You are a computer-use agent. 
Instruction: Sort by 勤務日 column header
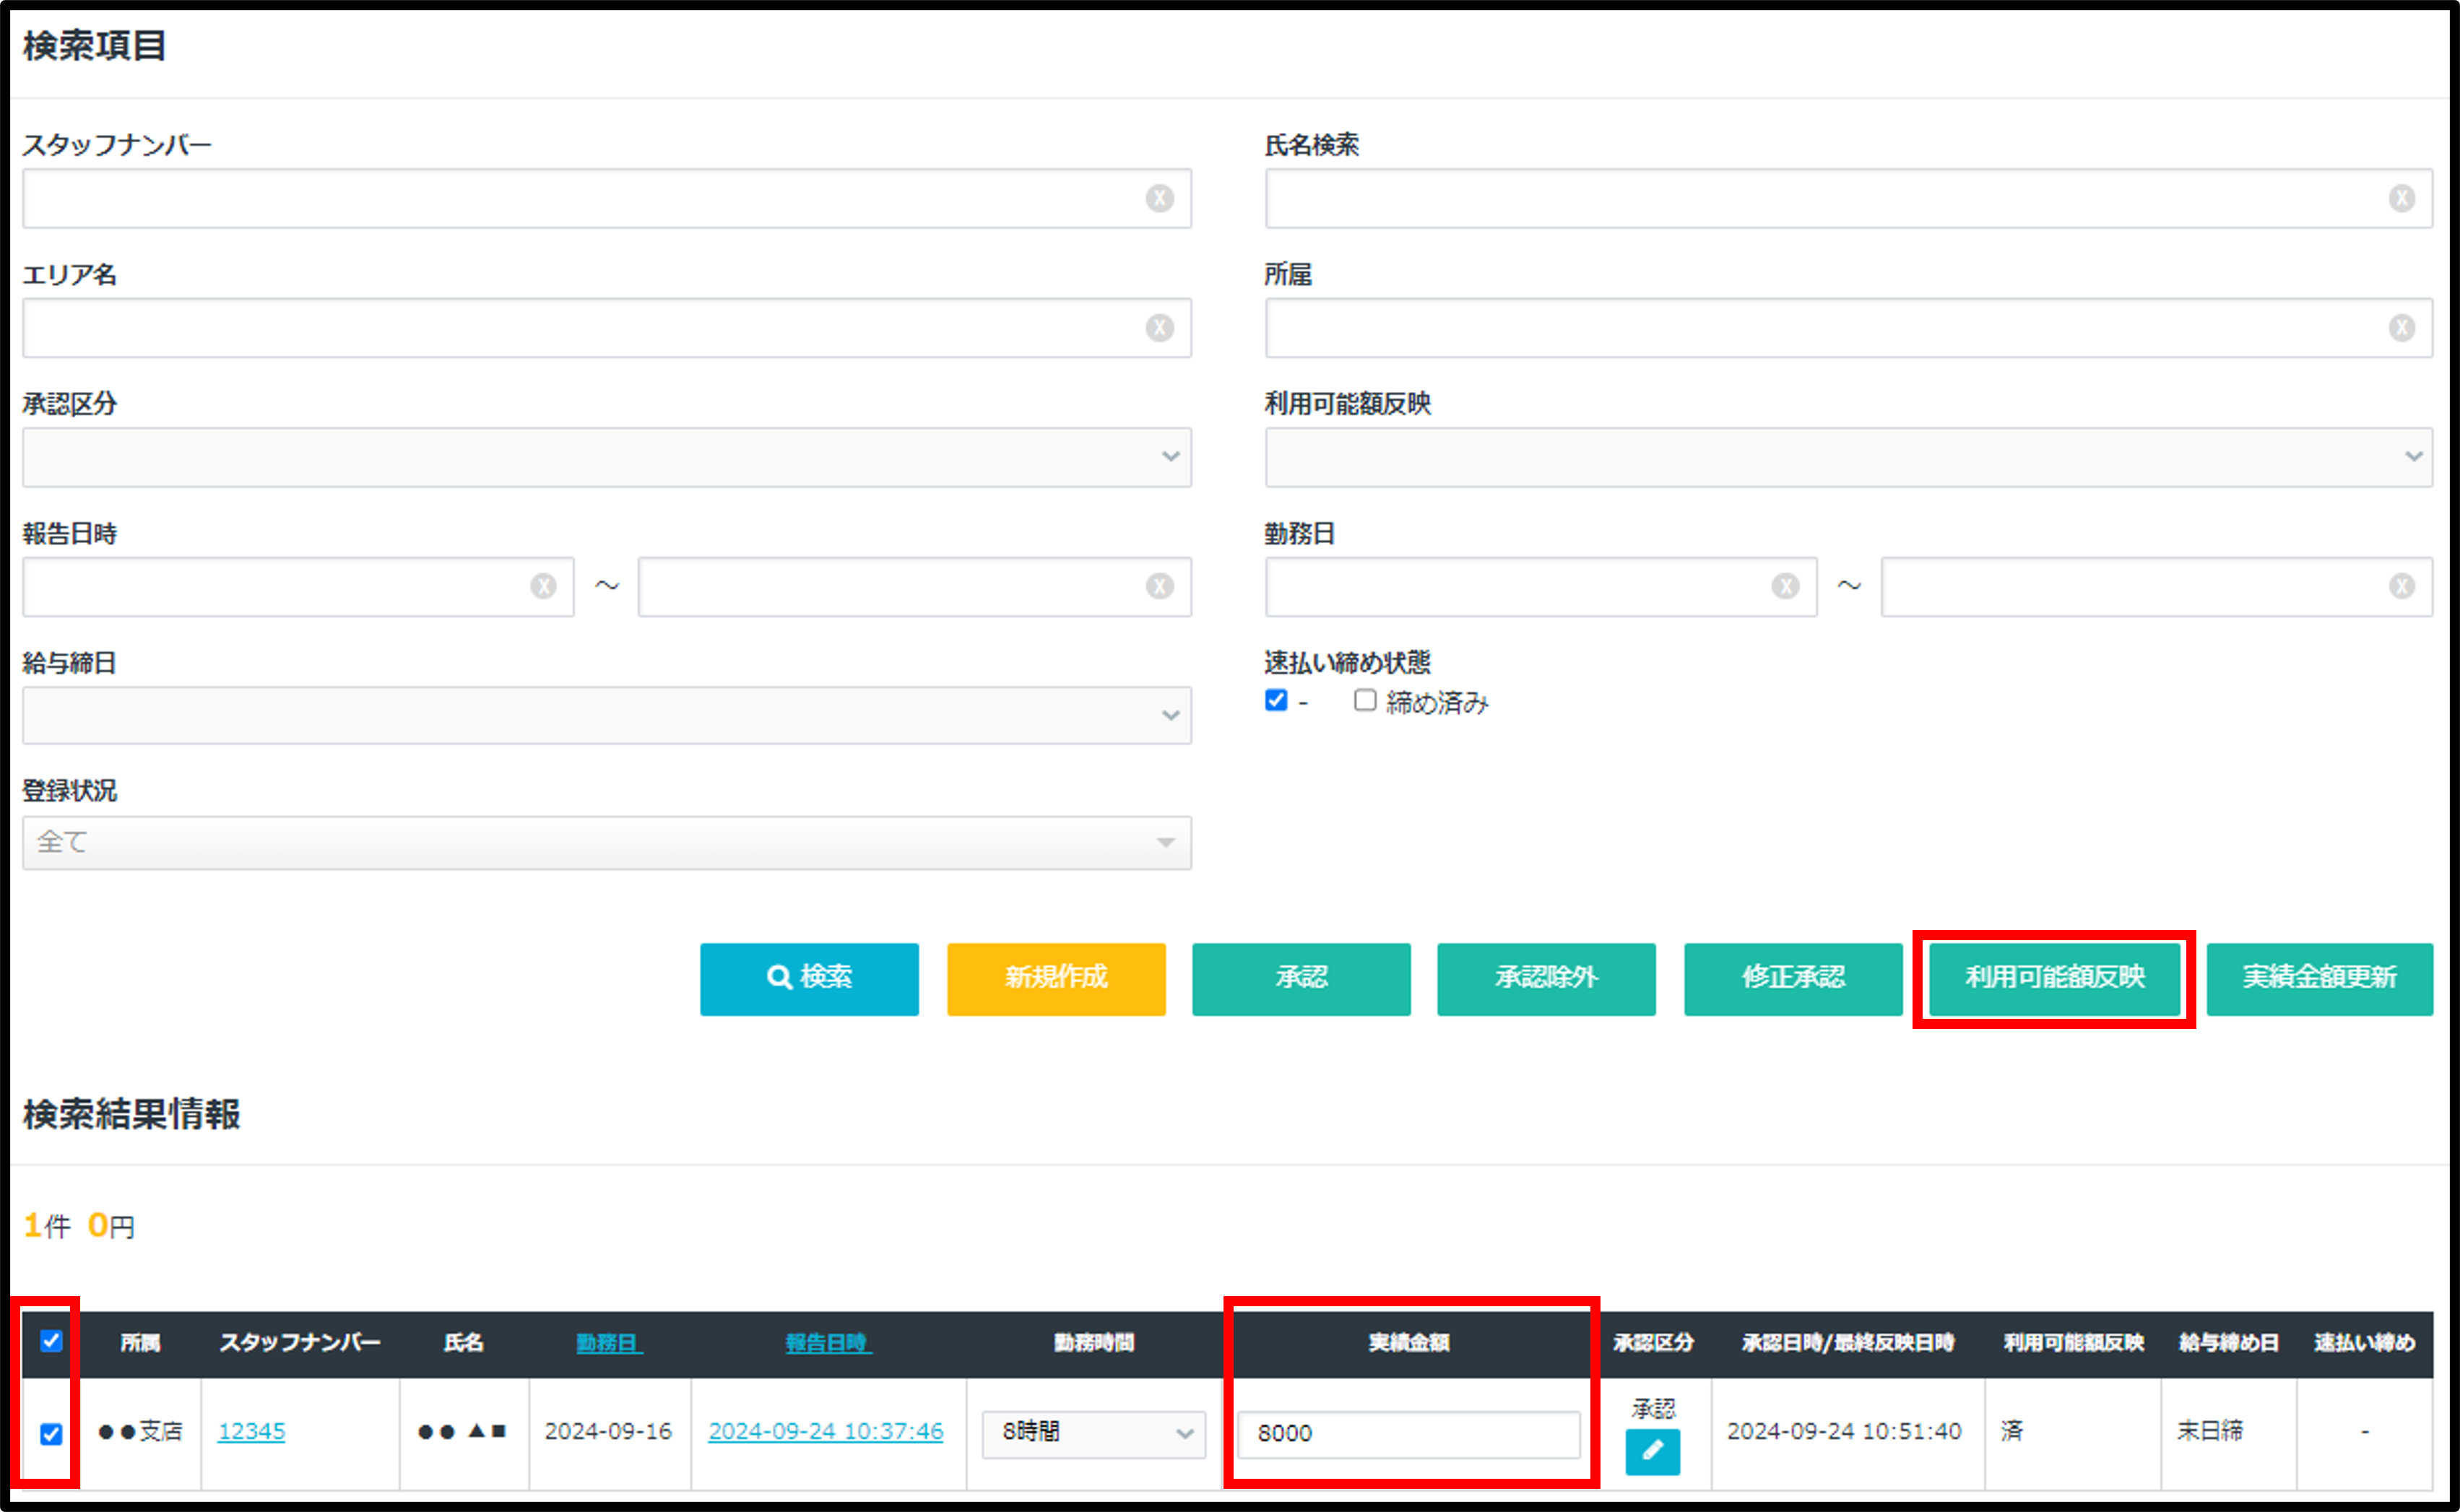coord(608,1343)
